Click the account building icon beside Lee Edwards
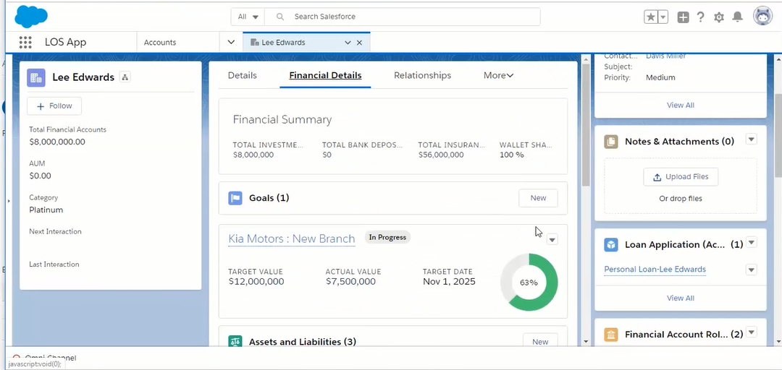The height and width of the screenshot is (370, 782). coord(36,77)
